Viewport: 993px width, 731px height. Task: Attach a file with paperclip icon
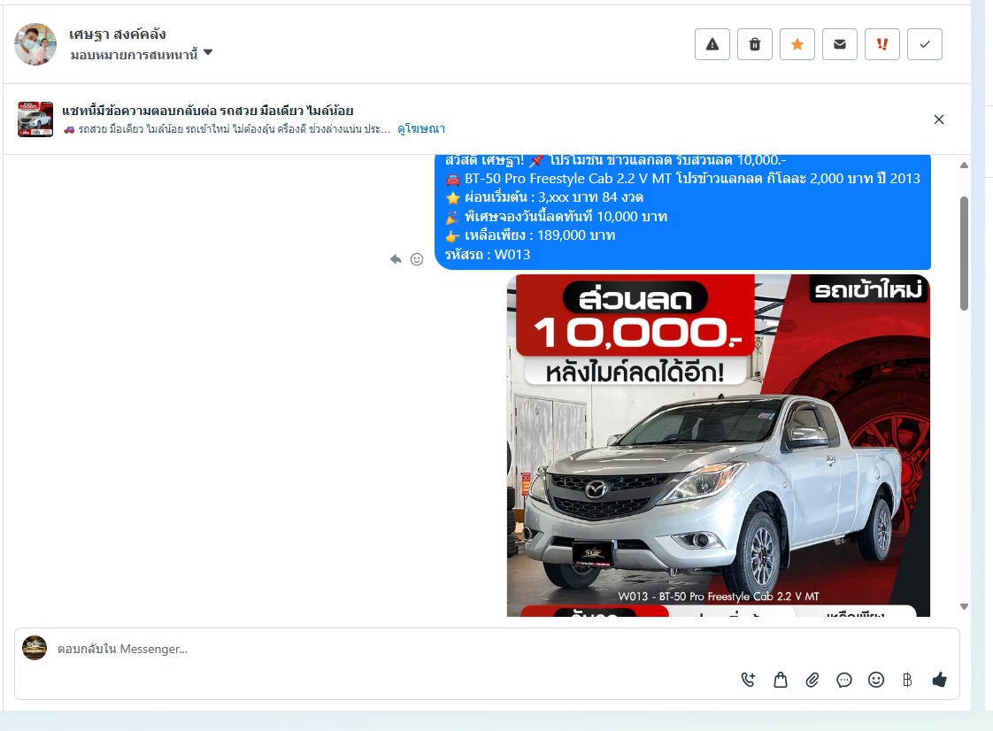[812, 680]
